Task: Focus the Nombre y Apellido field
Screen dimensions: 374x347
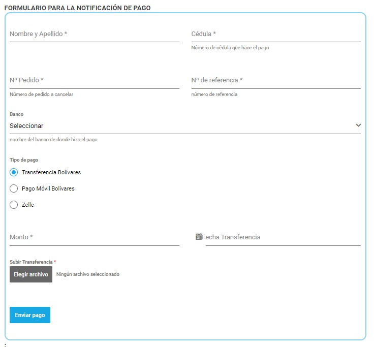Action: (95, 35)
